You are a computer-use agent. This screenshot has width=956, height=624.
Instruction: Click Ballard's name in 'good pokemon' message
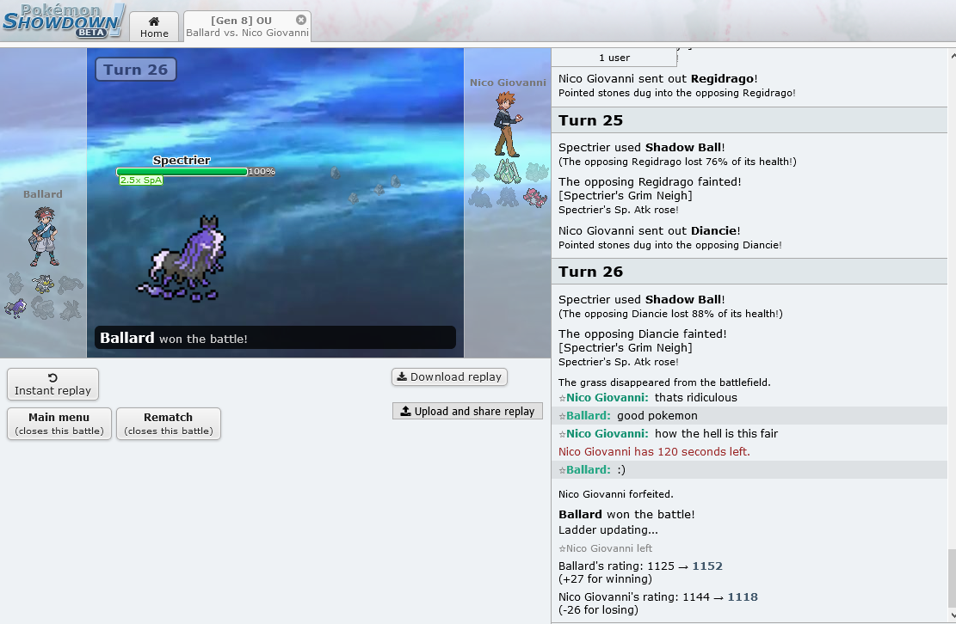click(588, 416)
